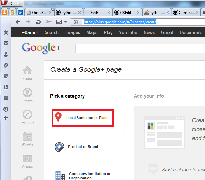
Task: Close the Commi... tab
Action: (x=197, y=13)
